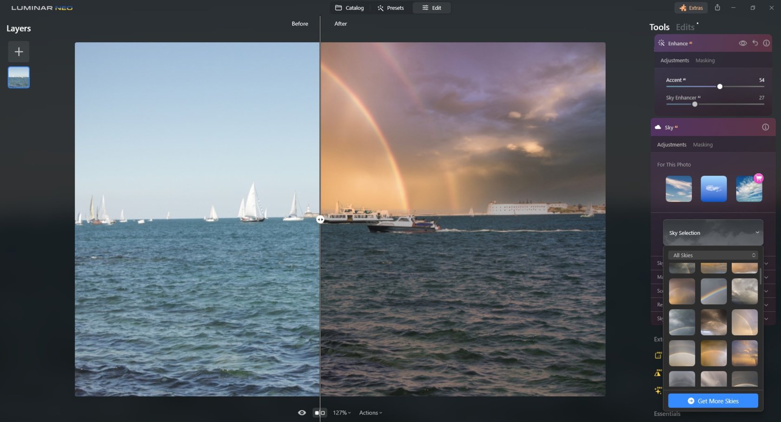
Task: Click the share/export icon in the title bar
Action: click(x=717, y=7)
